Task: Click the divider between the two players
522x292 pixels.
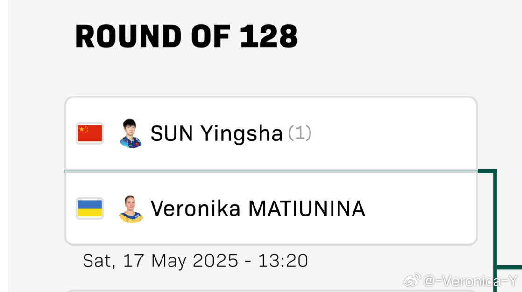Action: 271,171
